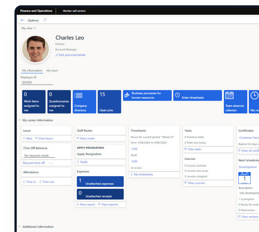Open the Team absence calendar tile

tap(235, 102)
